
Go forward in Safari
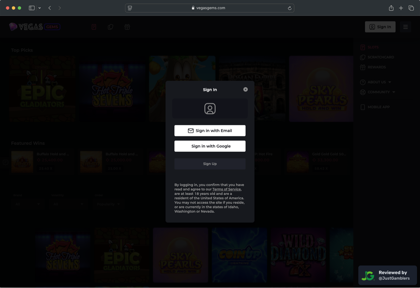tap(60, 8)
